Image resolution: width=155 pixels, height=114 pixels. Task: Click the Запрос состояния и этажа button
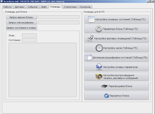pyautogui.click(x=21, y=28)
